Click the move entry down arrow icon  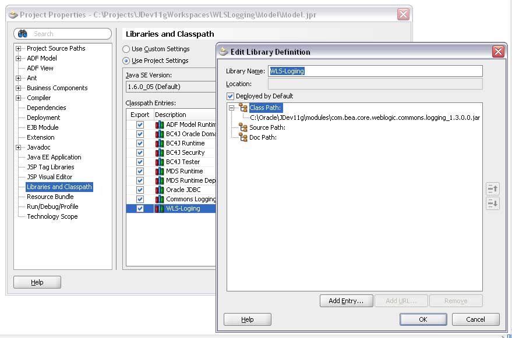(x=492, y=203)
